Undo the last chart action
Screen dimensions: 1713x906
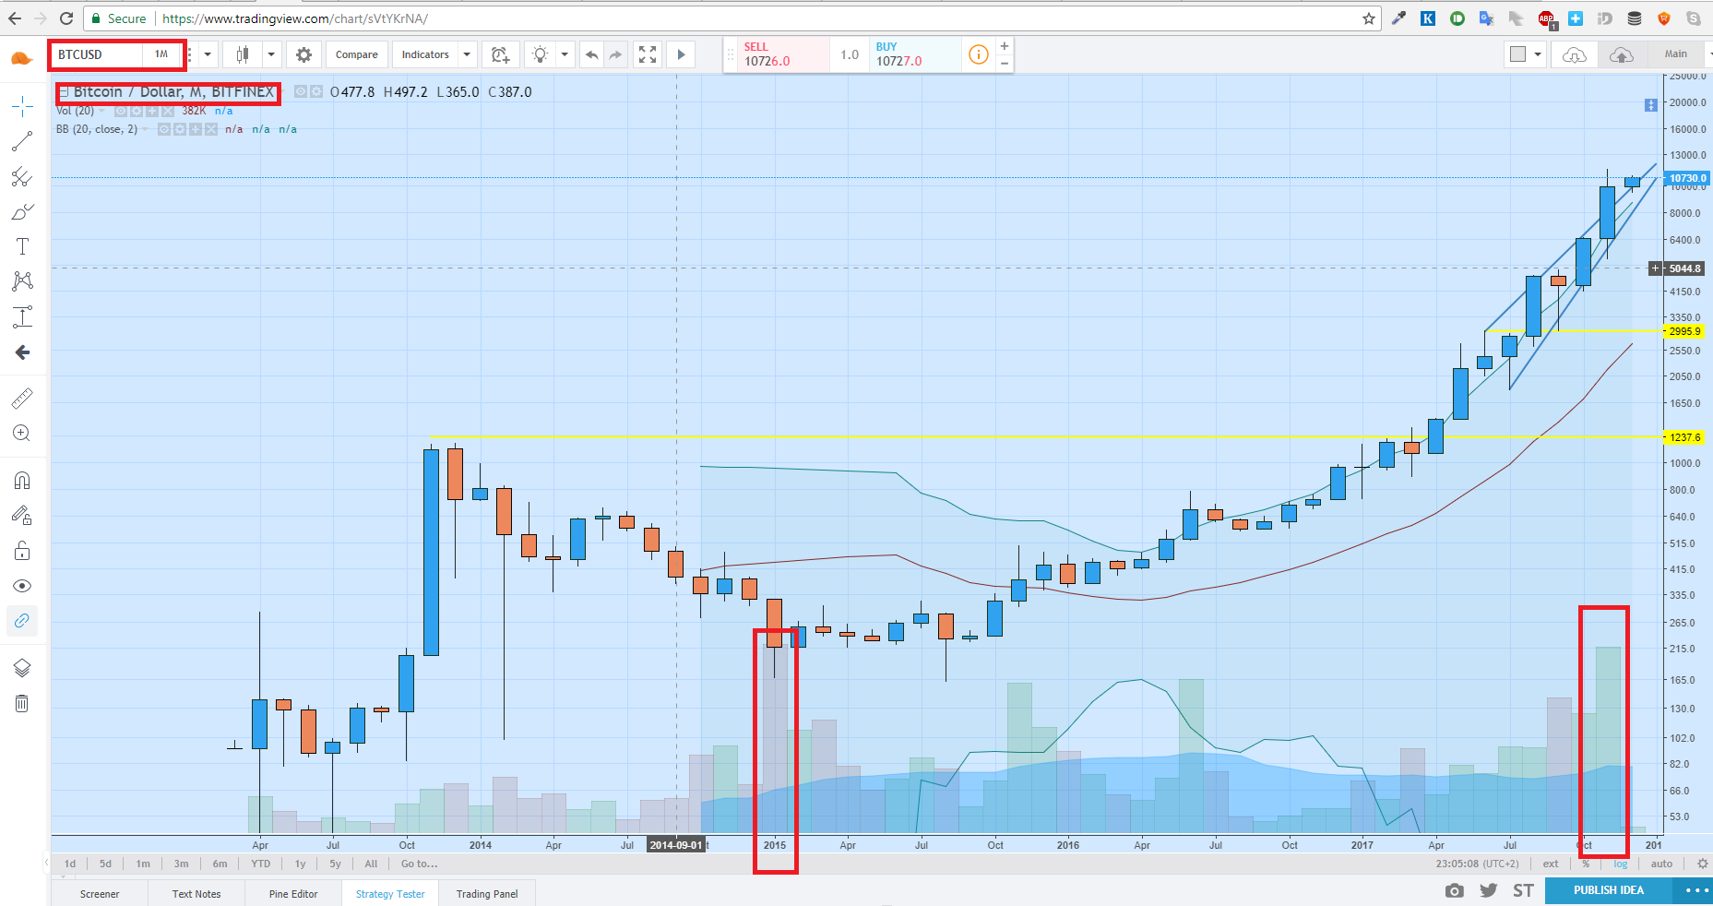coord(592,54)
